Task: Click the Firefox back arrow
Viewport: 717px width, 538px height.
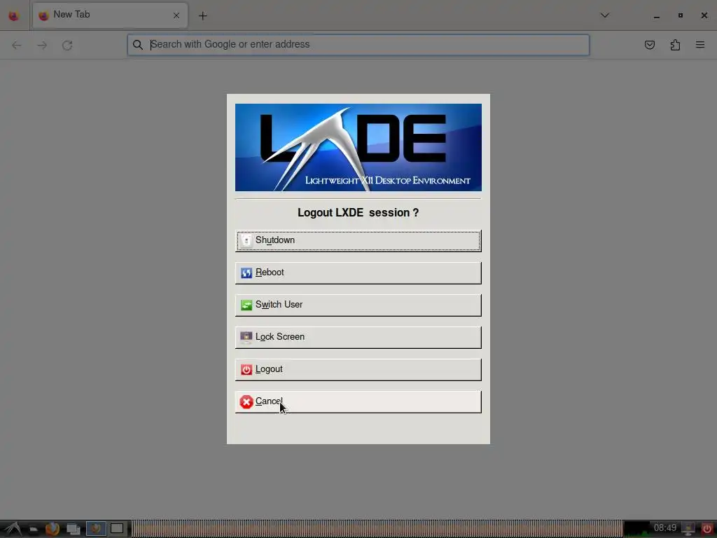Action: pos(17,45)
